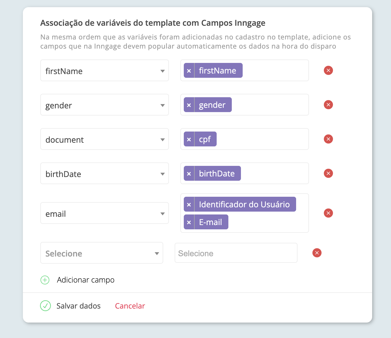This screenshot has height=338, width=391.
Task: Delete the firstName mapping row
Action: [328, 70]
